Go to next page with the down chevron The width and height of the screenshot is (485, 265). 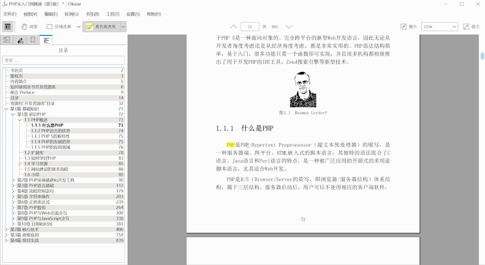[x=289, y=26]
